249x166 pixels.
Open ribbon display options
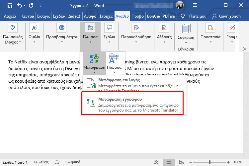point(195,5)
